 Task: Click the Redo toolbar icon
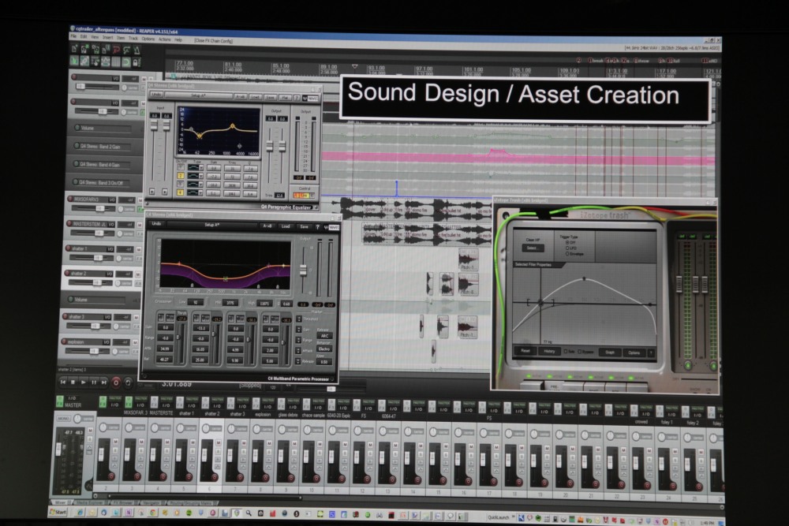[x=126, y=50]
